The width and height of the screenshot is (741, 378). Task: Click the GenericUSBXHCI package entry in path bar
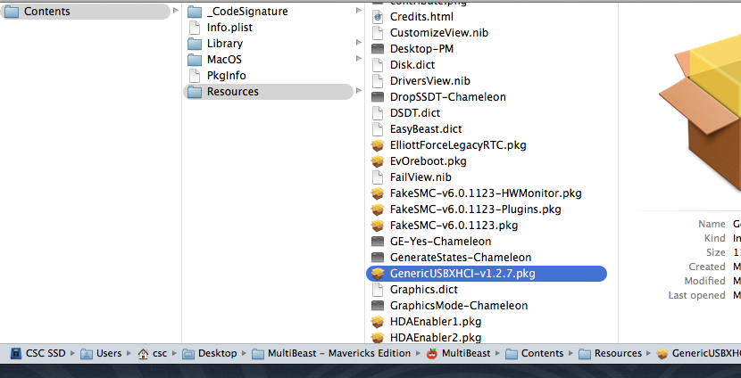698,353
